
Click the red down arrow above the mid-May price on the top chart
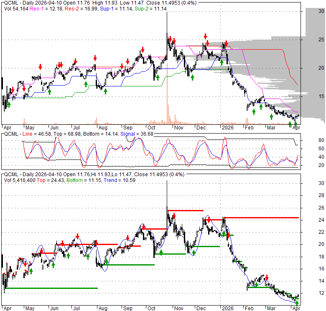pos(41,67)
